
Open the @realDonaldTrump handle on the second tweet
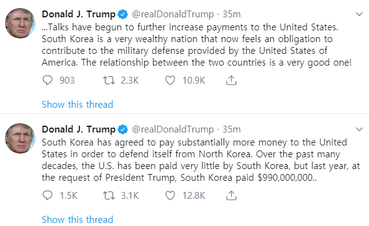(x=173, y=129)
